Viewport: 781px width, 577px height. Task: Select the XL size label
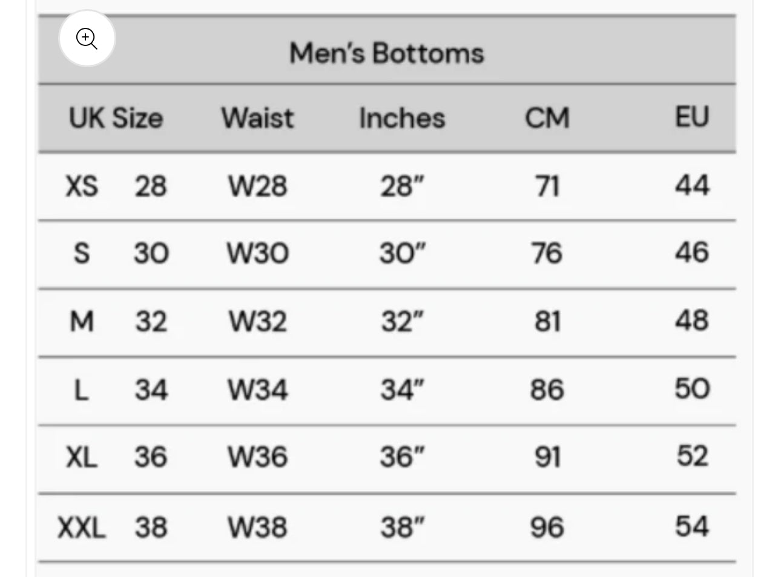pyautogui.click(x=82, y=457)
